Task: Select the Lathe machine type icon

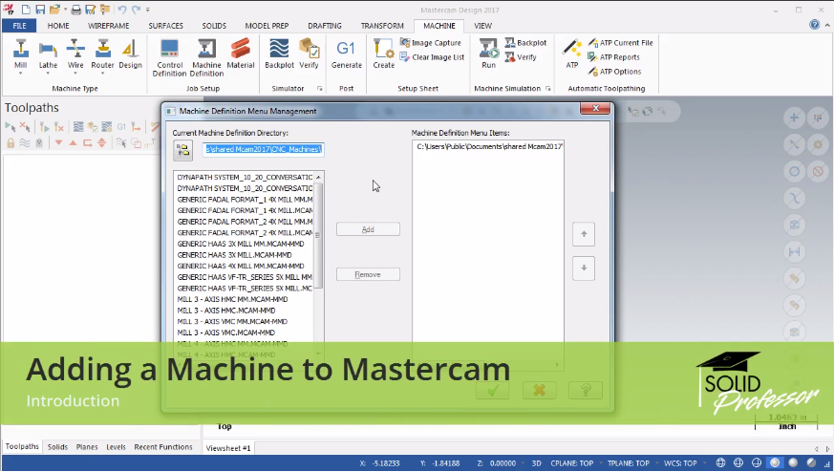Action: (x=48, y=54)
